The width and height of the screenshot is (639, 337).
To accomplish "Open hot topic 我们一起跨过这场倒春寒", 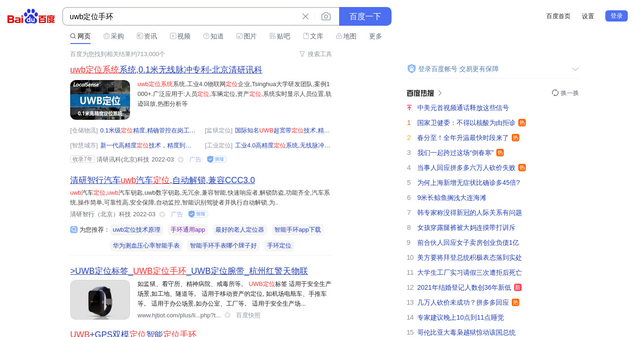I will (456, 153).
